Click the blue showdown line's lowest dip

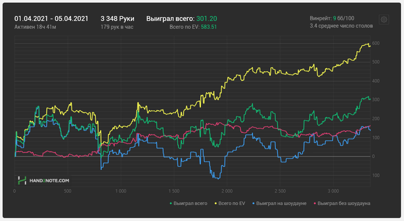click(218, 178)
